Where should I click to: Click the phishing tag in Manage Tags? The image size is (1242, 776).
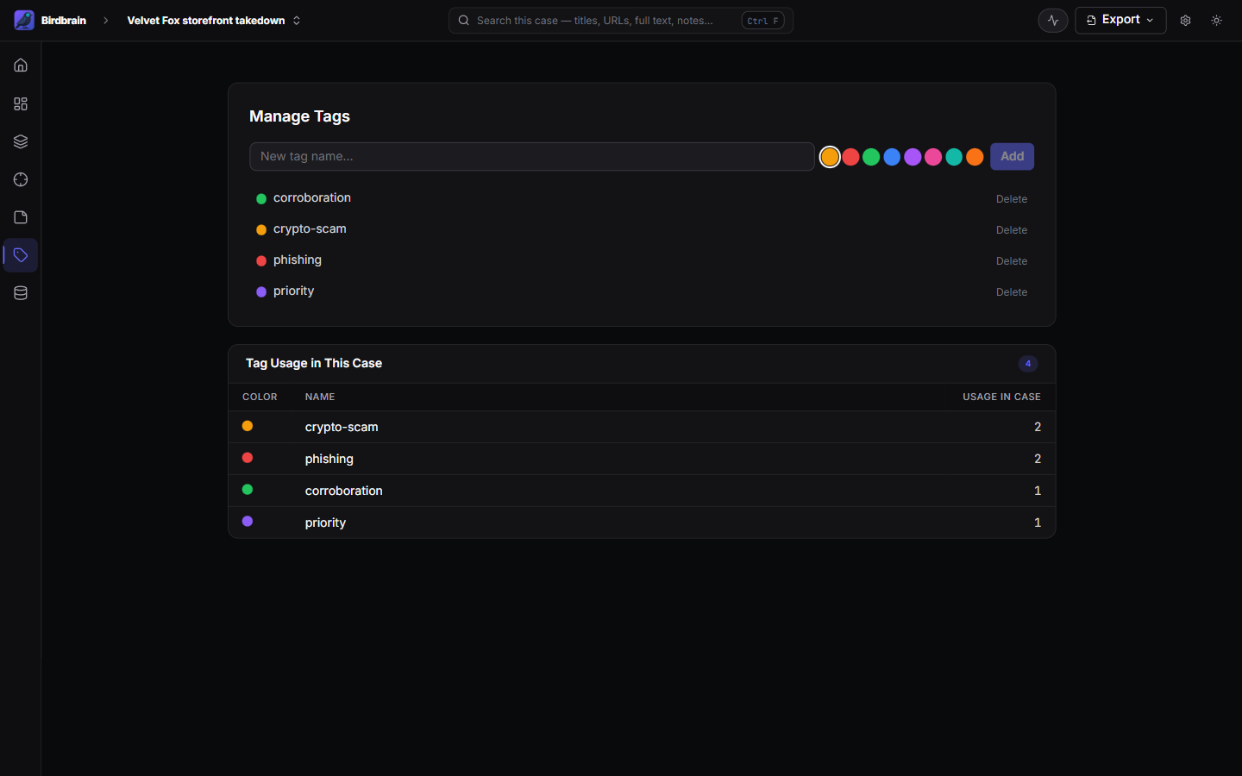[x=298, y=260]
